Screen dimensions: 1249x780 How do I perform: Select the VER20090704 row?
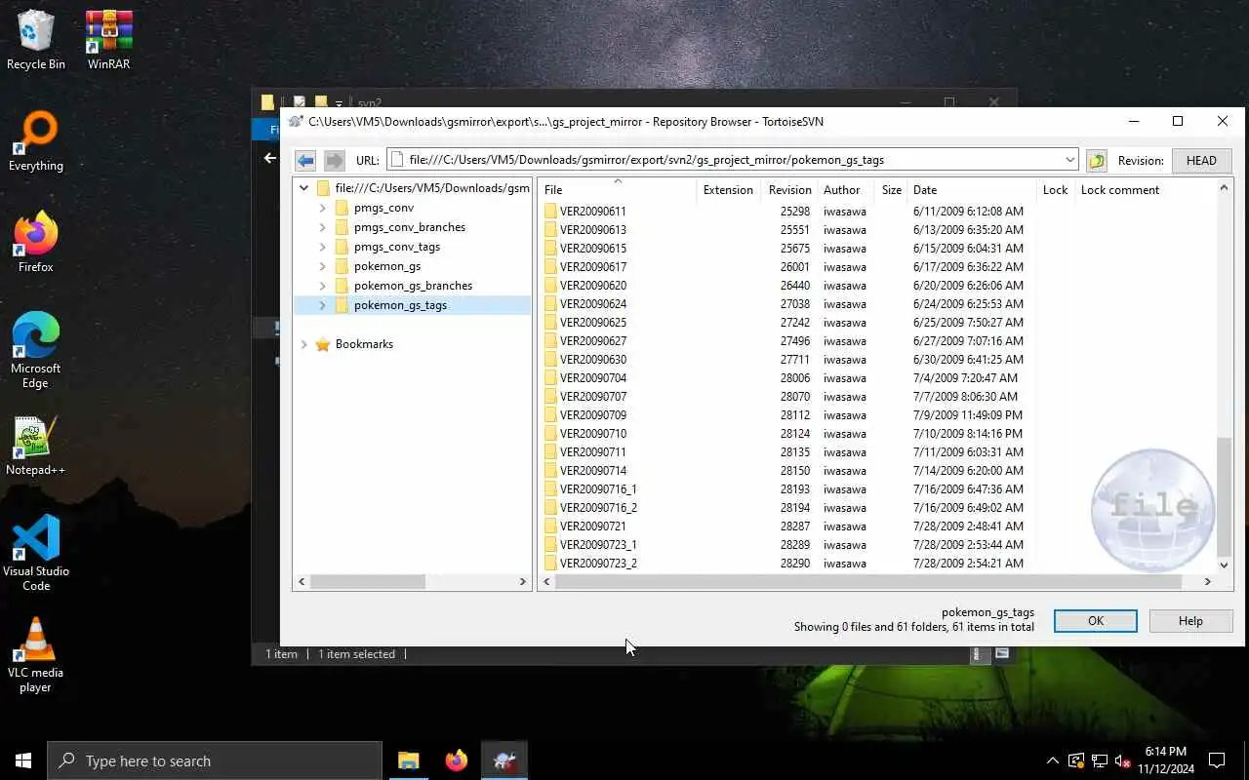click(878, 377)
